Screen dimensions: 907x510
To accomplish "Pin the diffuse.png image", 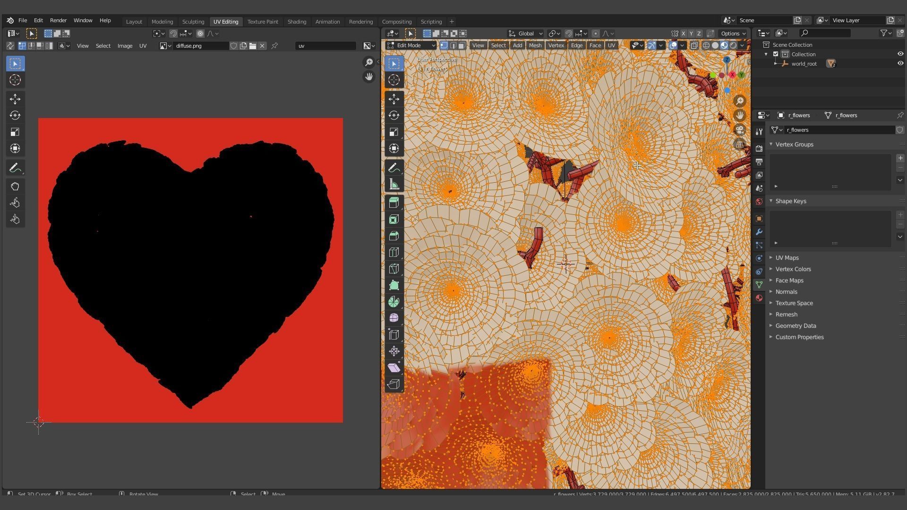I will (274, 46).
